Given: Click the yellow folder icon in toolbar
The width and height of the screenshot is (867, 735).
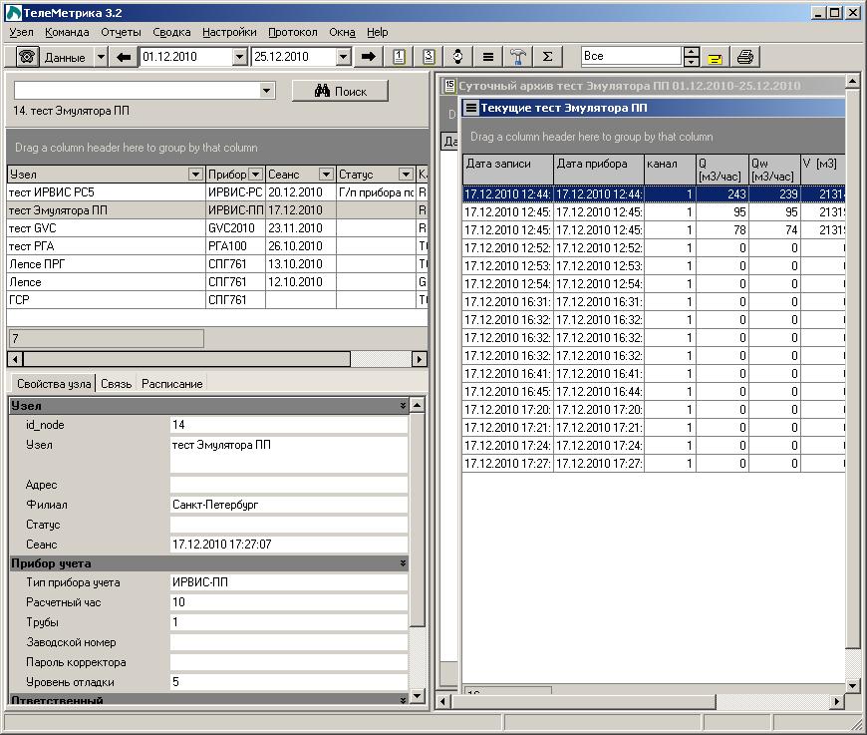Looking at the screenshot, I should 715,57.
